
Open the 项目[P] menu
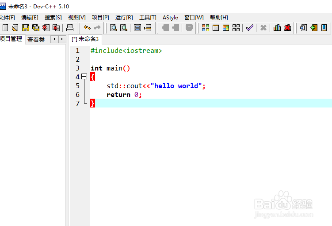point(100,18)
